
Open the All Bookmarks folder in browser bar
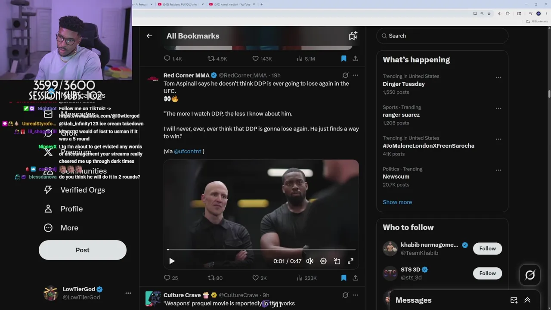[x=536, y=22]
